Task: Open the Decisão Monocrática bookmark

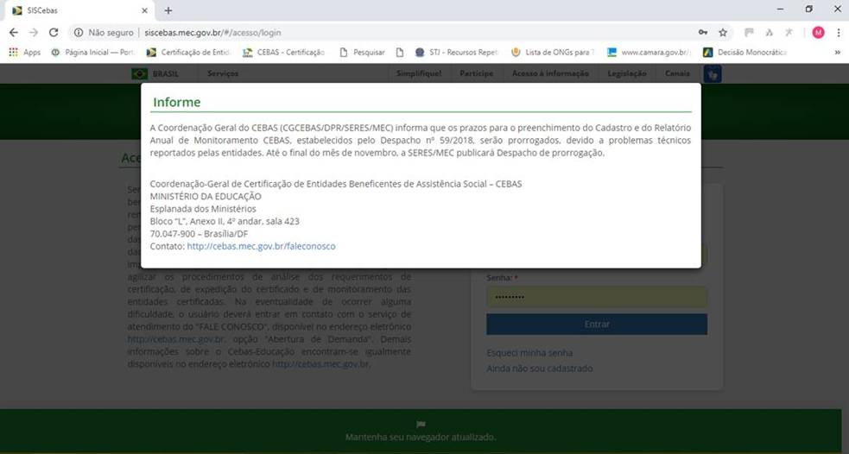Action: pos(745,53)
